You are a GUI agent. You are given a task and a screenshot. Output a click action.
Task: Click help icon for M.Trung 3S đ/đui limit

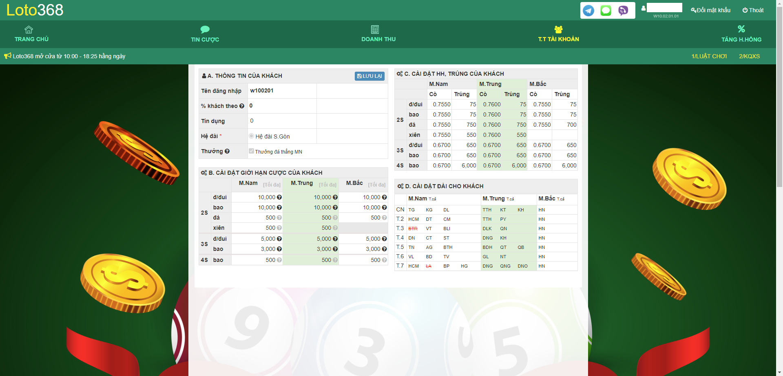point(335,239)
